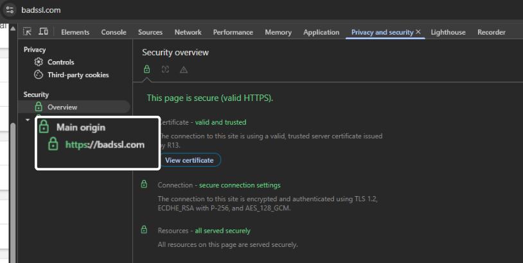Open the Lighthouse tab
The width and height of the screenshot is (523, 263).
(448, 32)
